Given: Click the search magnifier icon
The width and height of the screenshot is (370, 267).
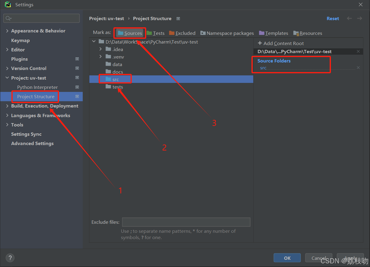Looking at the screenshot, I should pyautogui.click(x=8, y=18).
